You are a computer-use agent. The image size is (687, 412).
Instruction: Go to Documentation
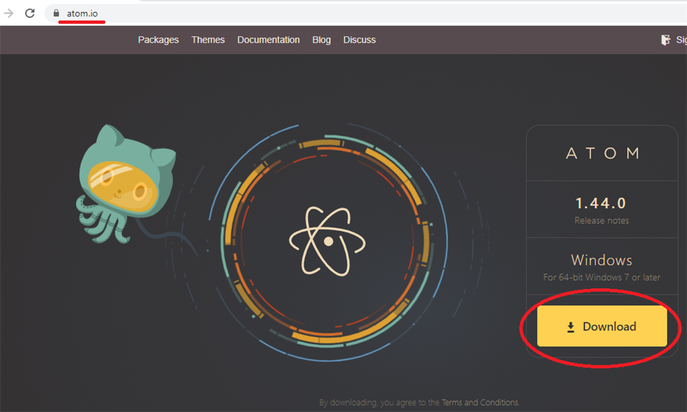(268, 40)
